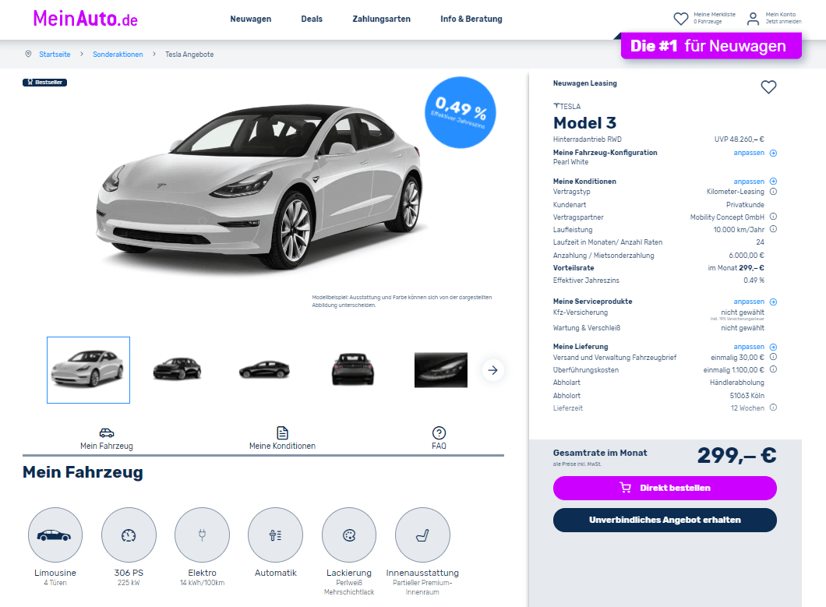Open the Merkliste heart icon in header
The image size is (826, 607).
click(680, 19)
